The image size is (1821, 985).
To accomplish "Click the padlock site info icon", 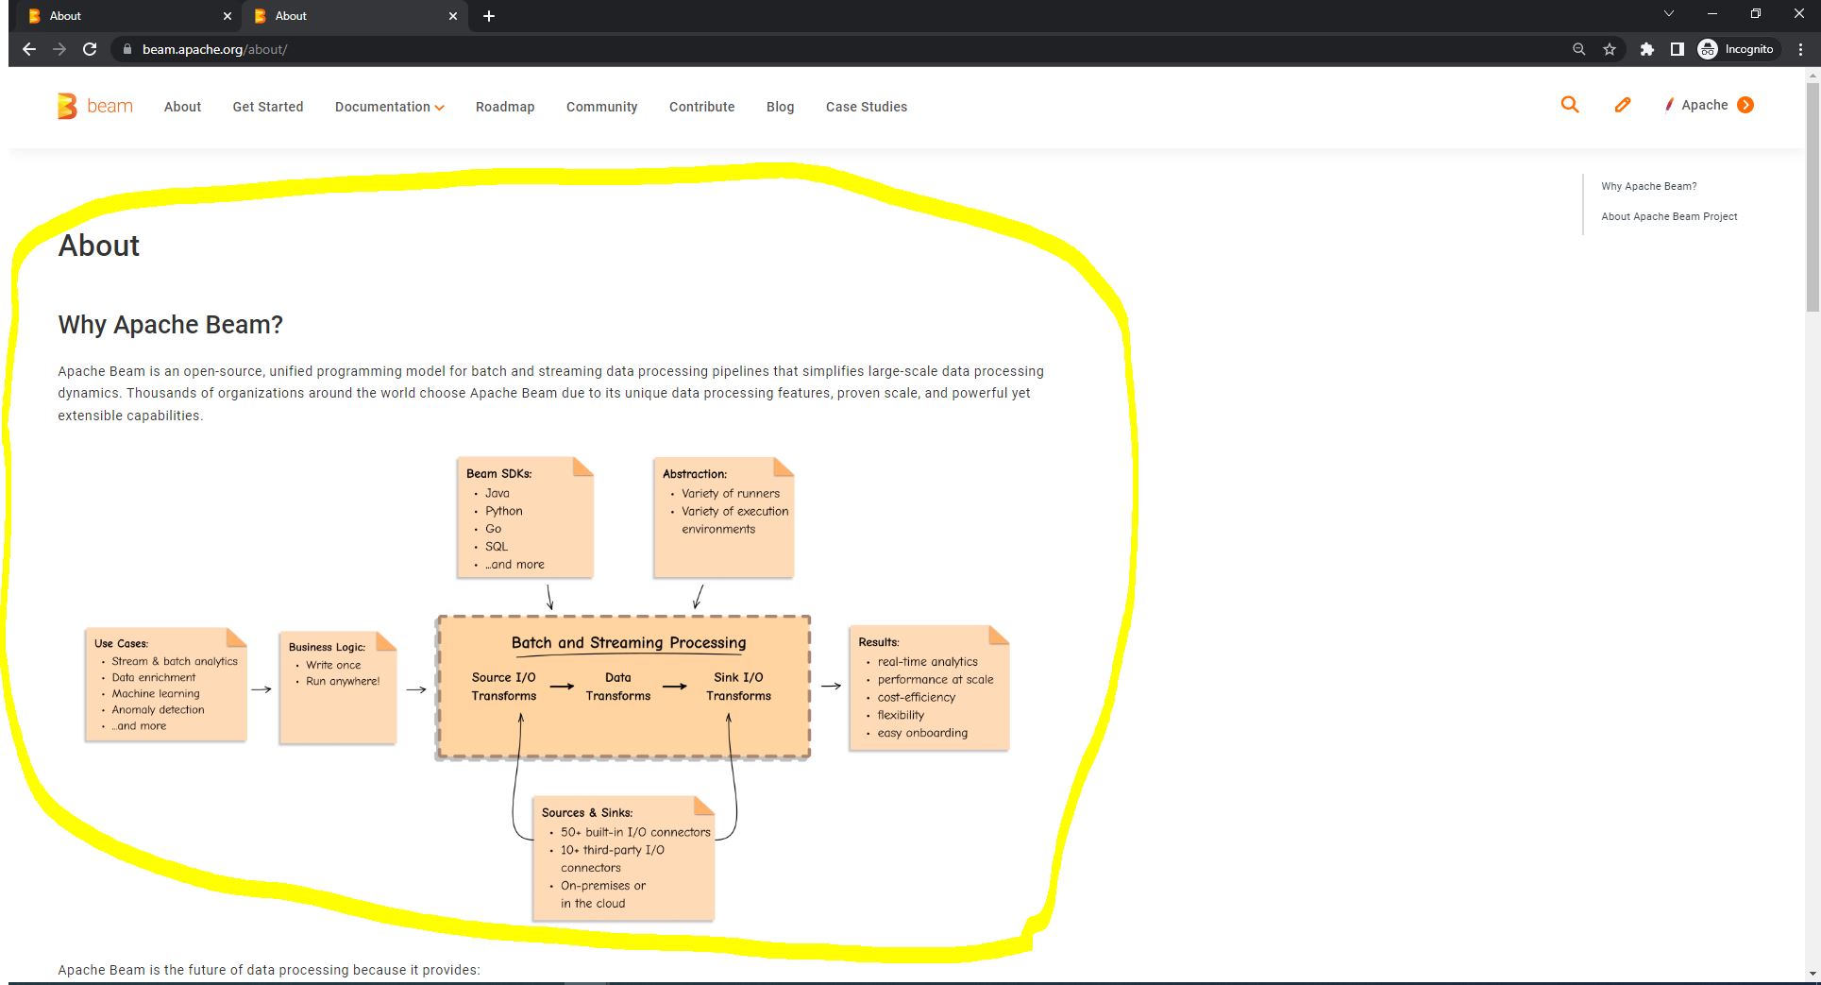I will [x=126, y=49].
